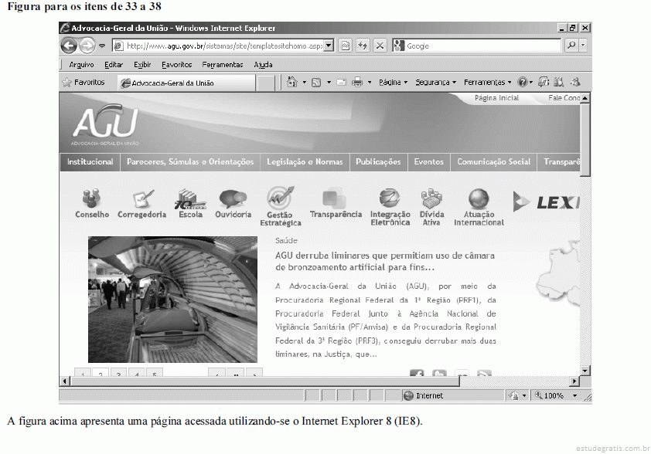The height and width of the screenshot is (454, 651).
Task: Expand the Print dropdown arrow
Action: point(369,83)
